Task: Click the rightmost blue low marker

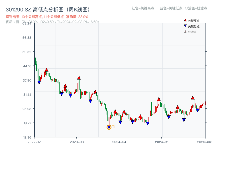Action: tap(198, 110)
